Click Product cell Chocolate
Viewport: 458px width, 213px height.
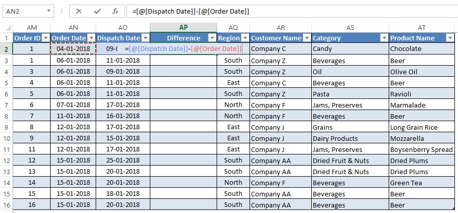point(422,49)
